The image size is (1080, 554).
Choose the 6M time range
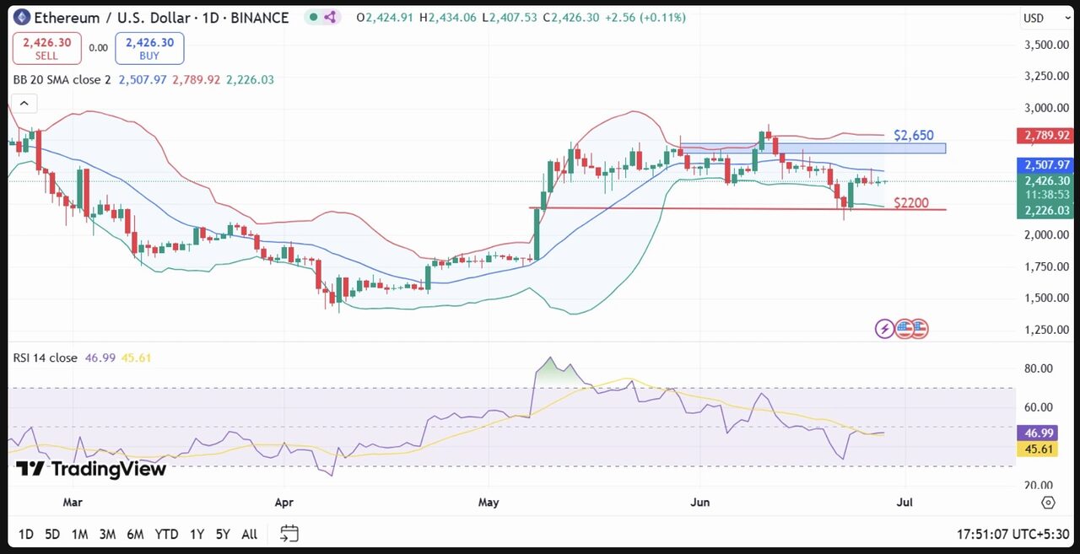tap(135, 534)
